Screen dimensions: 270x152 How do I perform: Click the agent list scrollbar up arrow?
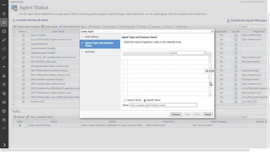tap(210, 61)
